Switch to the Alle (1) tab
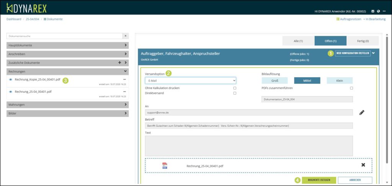 [x=298, y=41]
